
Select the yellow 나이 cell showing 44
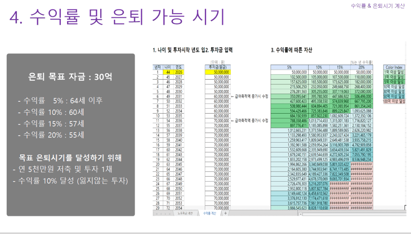[x=168, y=72]
